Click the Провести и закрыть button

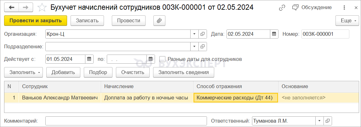click(36, 21)
